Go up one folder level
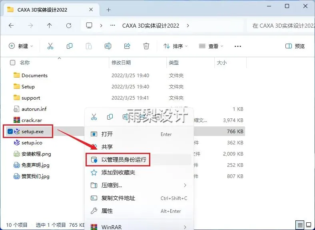The height and width of the screenshot is (230, 315). [x=50, y=26]
